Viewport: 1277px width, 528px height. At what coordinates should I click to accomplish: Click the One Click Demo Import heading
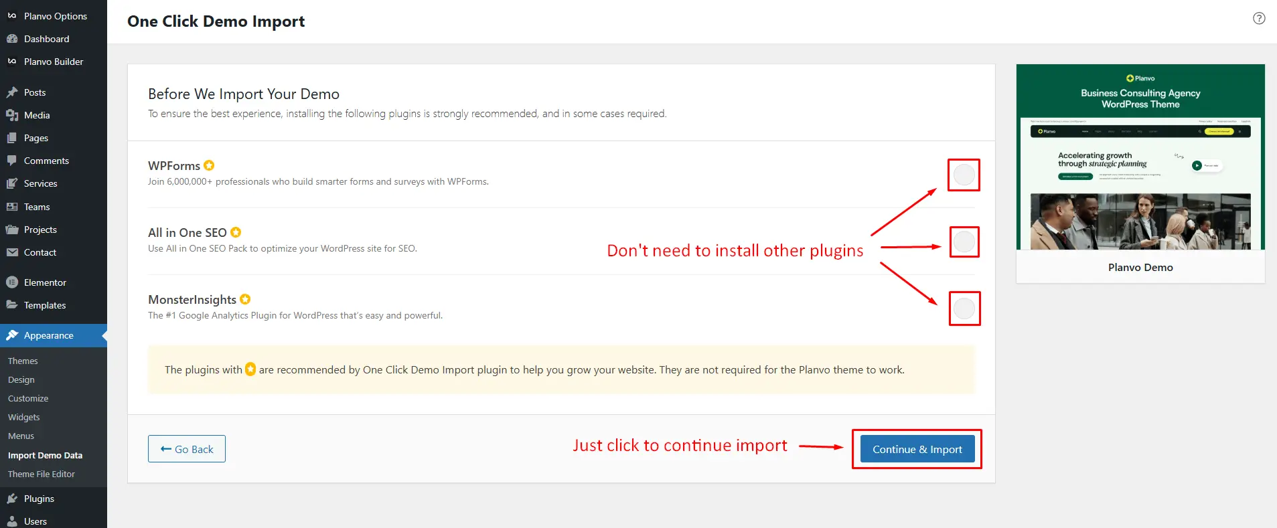tap(216, 21)
